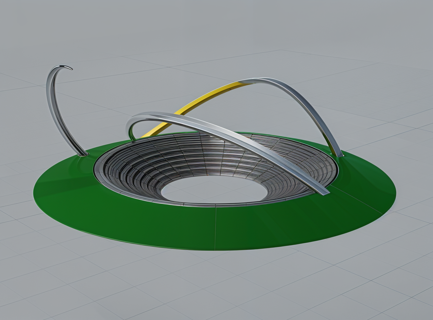Click the right arch's base on the disc
The width and height of the screenshot is (433, 320).
click(338, 154)
